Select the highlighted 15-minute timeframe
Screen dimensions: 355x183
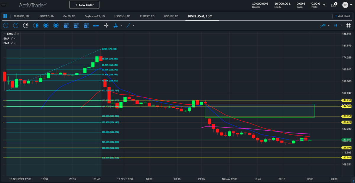pos(26,26)
